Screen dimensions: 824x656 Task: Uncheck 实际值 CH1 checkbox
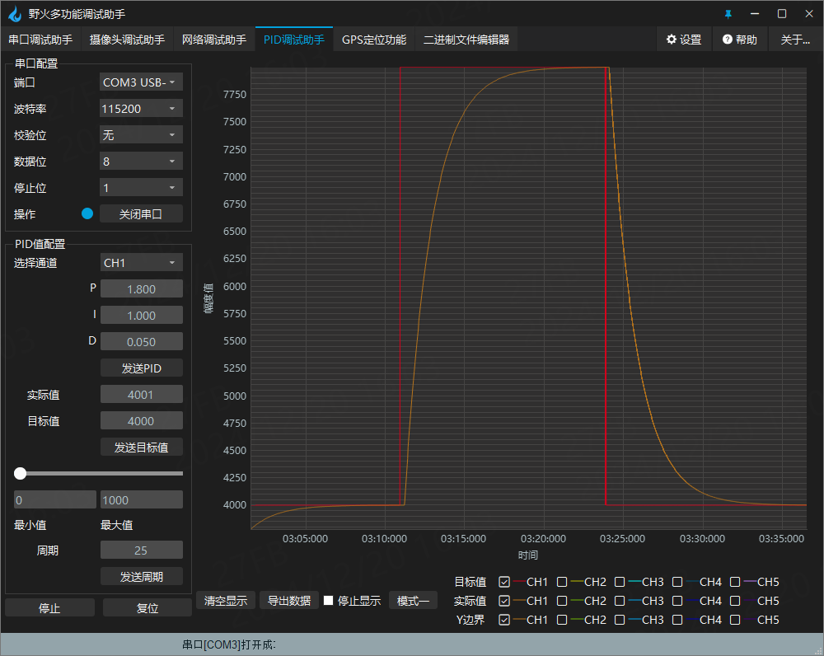point(504,600)
